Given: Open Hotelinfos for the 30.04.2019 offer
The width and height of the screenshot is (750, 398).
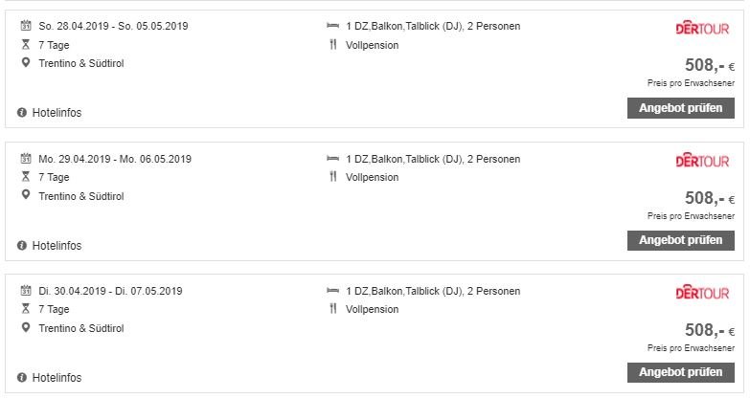Looking at the screenshot, I should [x=57, y=378].
